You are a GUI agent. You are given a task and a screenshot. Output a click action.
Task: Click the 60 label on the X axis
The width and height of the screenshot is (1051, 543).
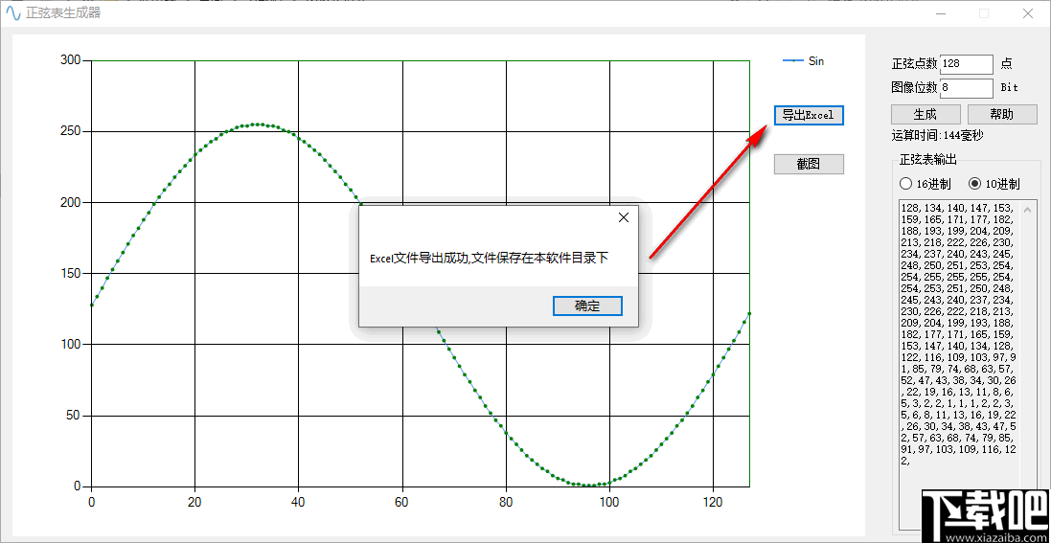pyautogui.click(x=401, y=502)
